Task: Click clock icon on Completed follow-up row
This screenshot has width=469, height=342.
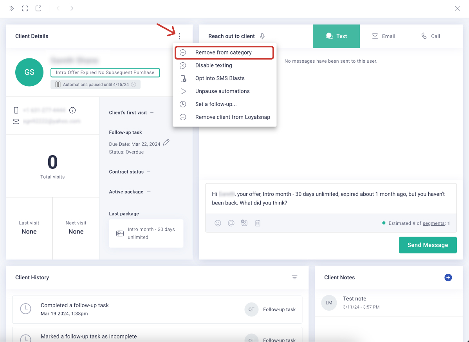Action: point(26,309)
